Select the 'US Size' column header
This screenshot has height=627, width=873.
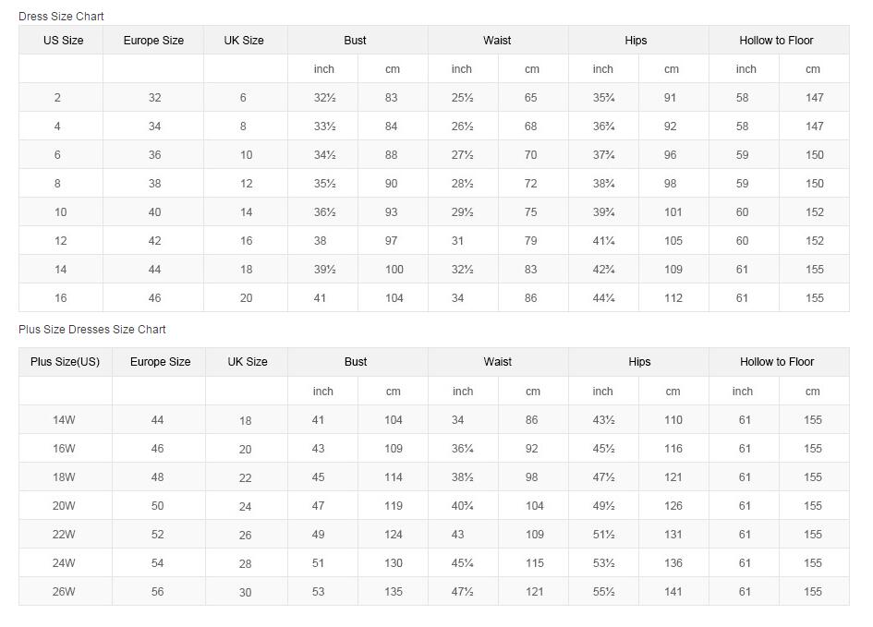tap(63, 41)
